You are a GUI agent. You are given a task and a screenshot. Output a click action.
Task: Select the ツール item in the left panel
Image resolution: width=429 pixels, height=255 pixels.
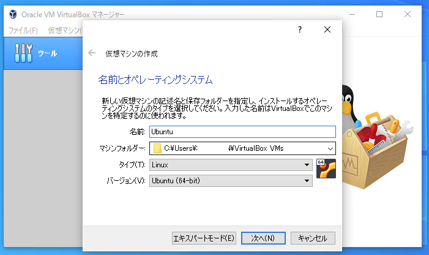(x=43, y=53)
